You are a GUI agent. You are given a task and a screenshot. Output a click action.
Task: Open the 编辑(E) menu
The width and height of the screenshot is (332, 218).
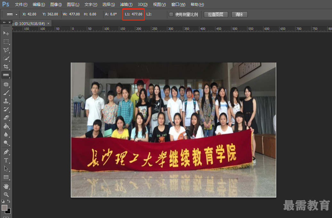pos(39,4)
